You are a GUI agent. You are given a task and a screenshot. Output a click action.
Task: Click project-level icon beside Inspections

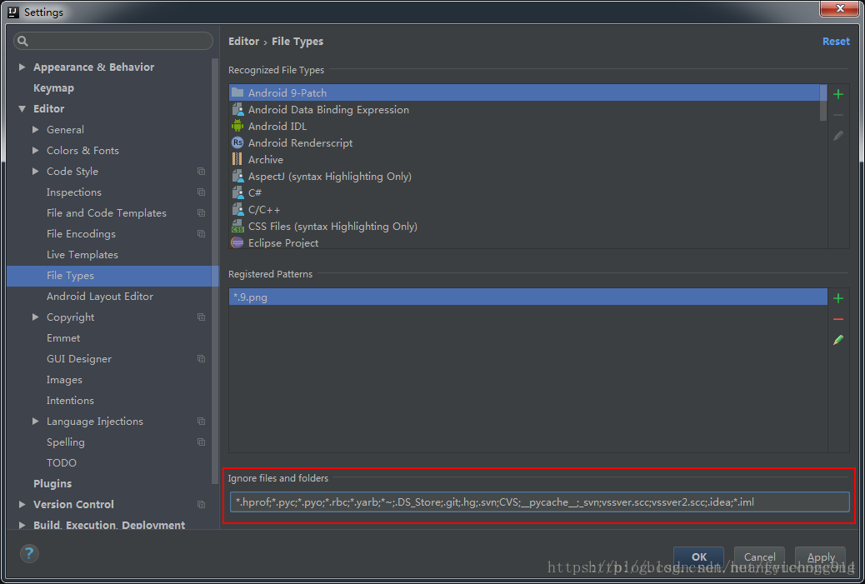point(202,192)
